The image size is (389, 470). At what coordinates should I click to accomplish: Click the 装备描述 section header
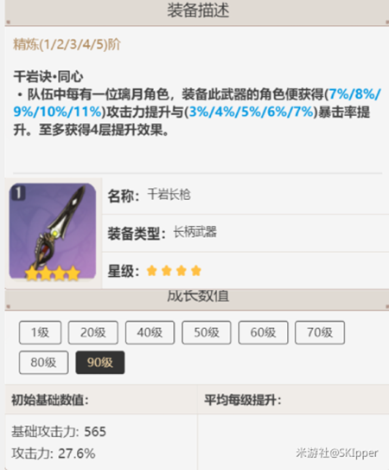click(x=198, y=11)
